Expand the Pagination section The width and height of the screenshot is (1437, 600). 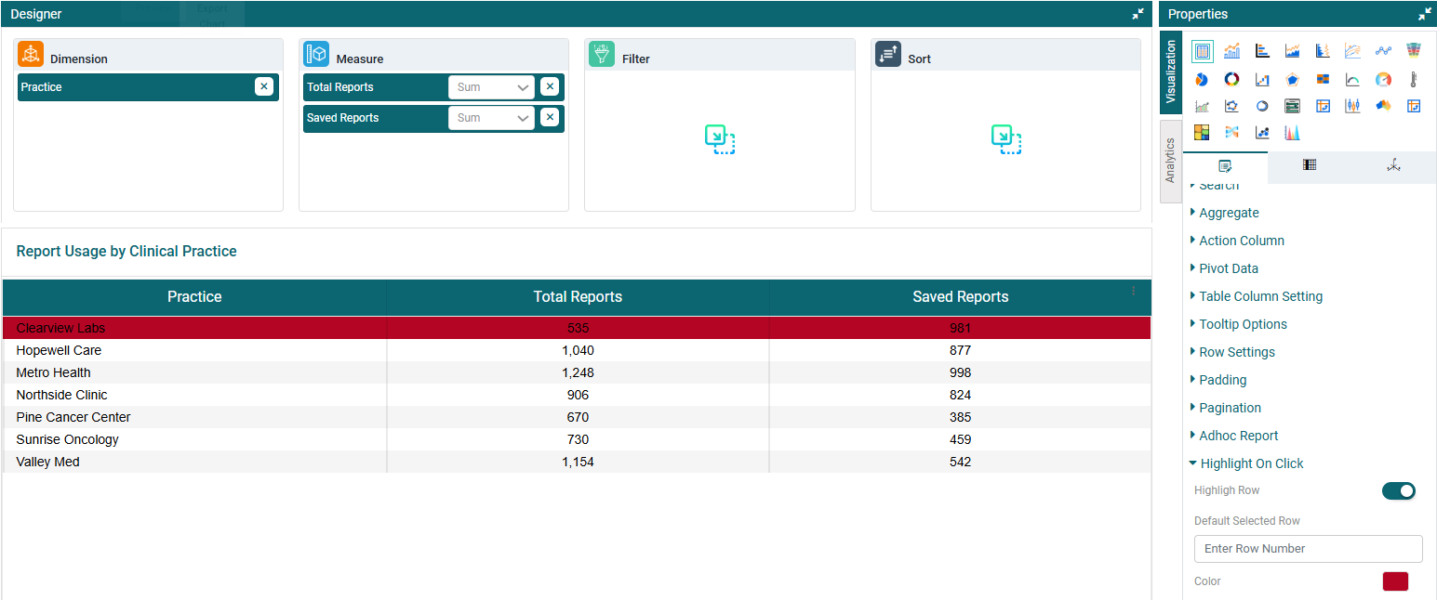(x=1230, y=408)
